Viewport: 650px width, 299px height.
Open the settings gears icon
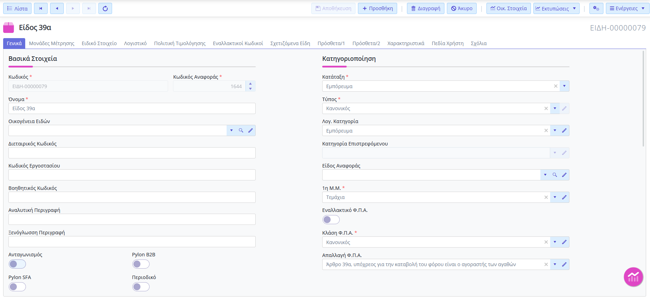pos(596,8)
